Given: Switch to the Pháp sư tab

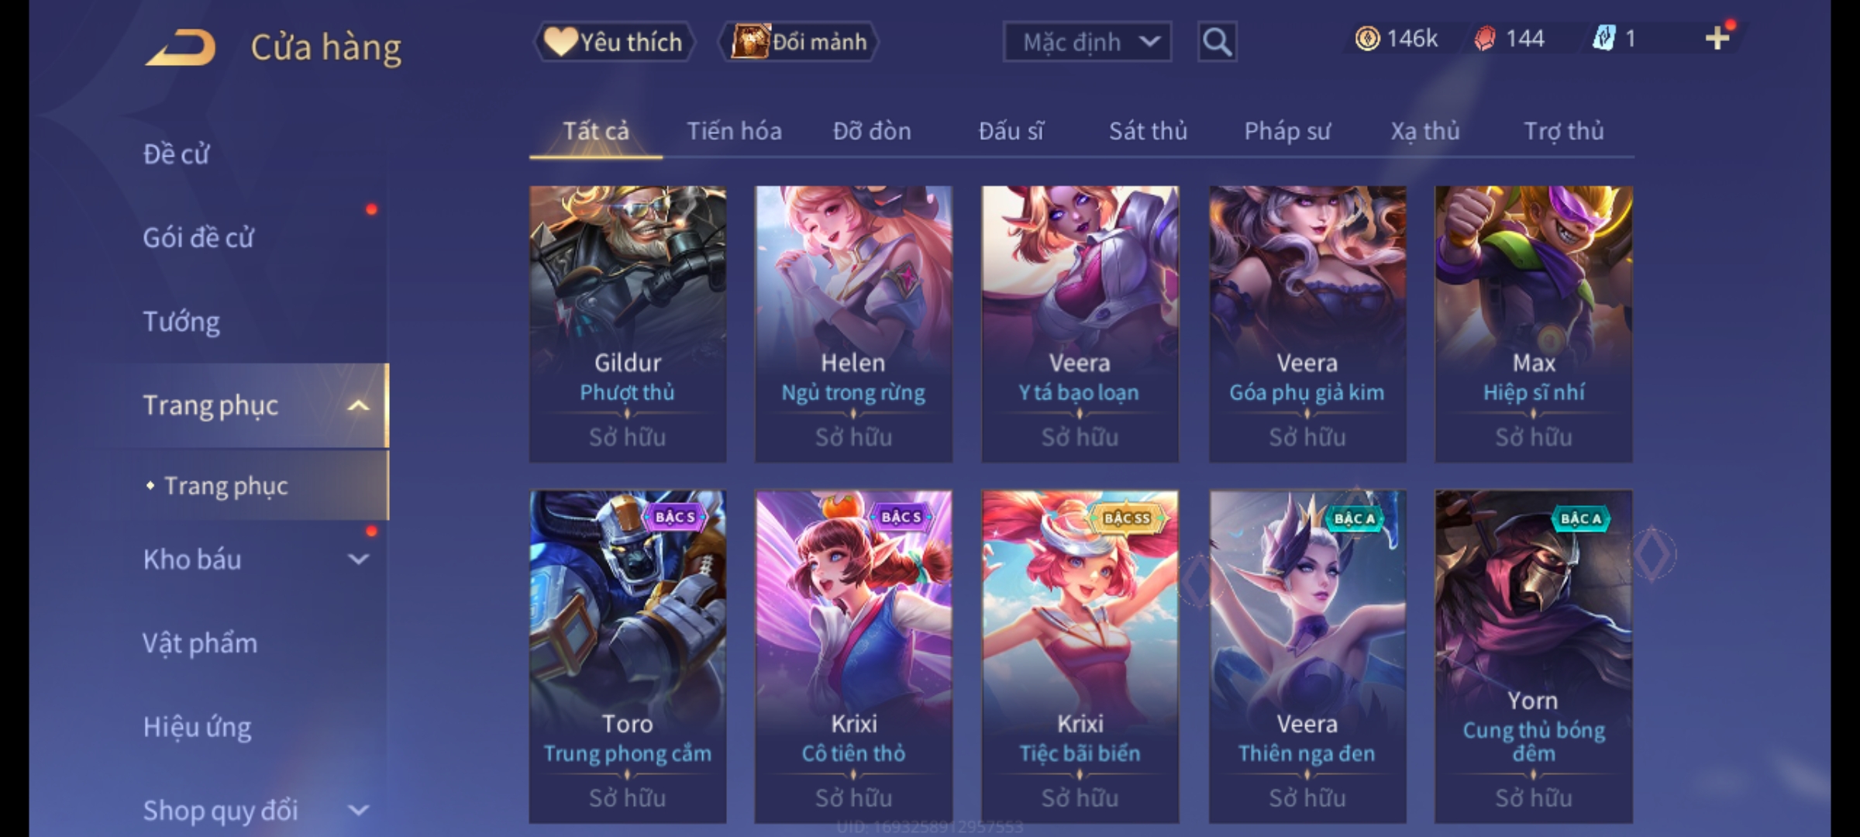Looking at the screenshot, I should [1287, 131].
